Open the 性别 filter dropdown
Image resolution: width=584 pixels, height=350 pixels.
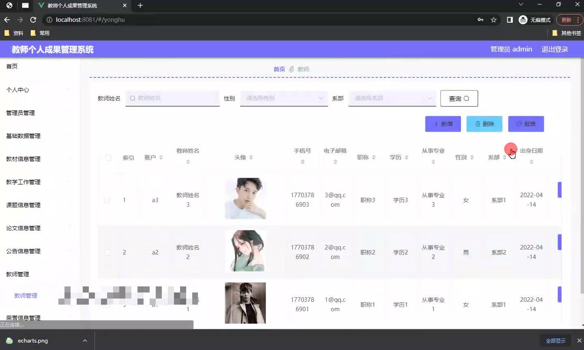coord(284,98)
